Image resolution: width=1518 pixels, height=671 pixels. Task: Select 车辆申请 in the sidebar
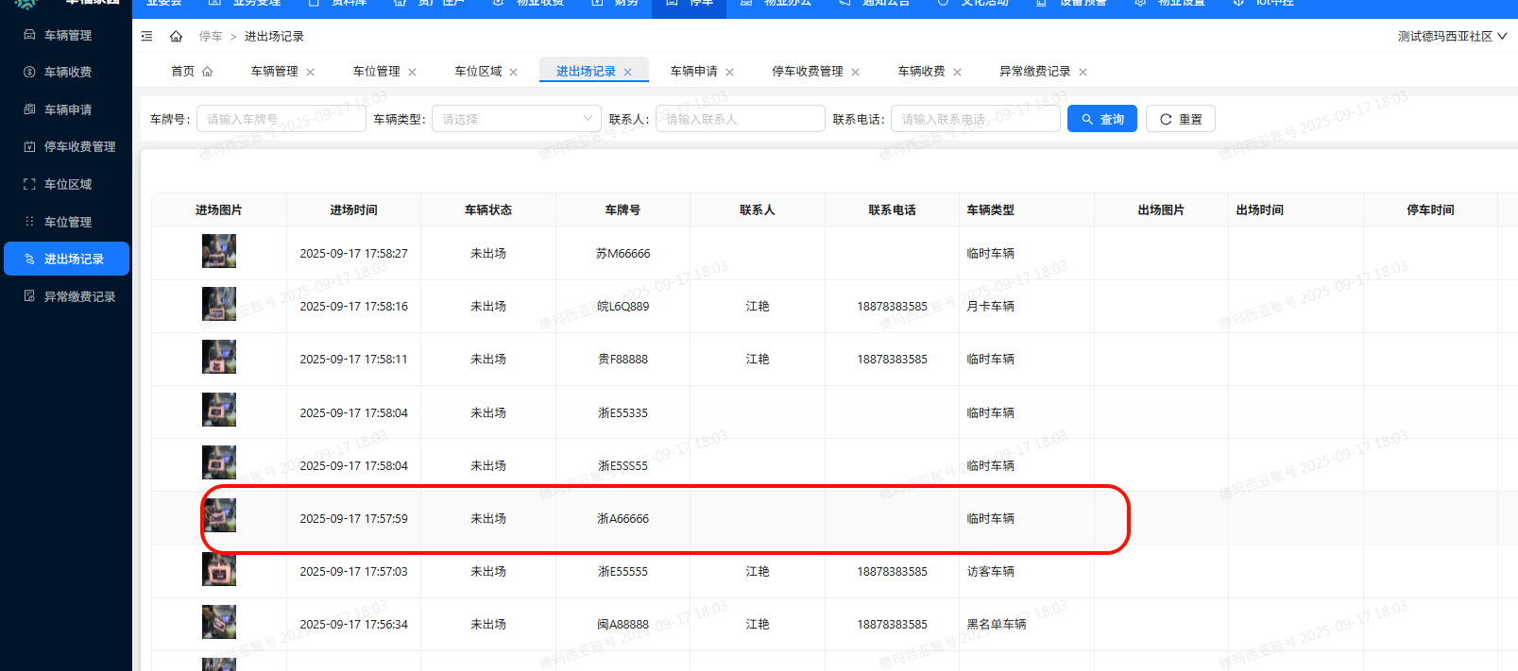[x=67, y=109]
